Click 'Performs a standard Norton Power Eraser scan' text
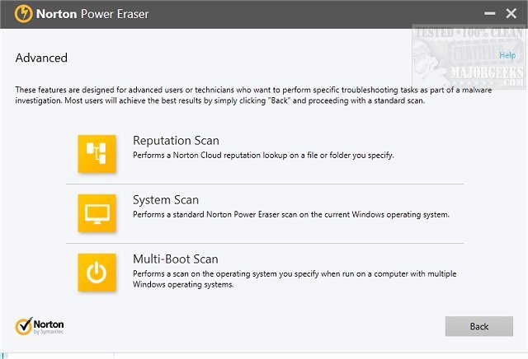Image resolution: width=528 pixels, height=359 pixels. [291, 214]
